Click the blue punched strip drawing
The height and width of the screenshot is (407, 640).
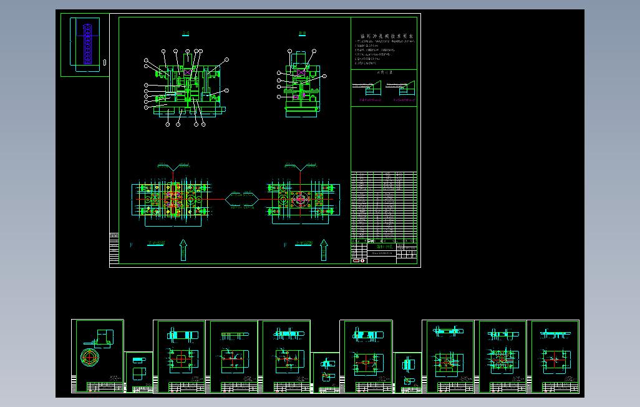pyautogui.click(x=87, y=44)
